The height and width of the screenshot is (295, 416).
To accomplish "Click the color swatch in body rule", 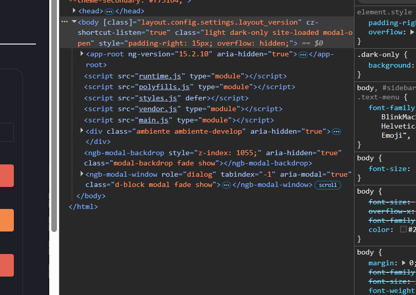I will coord(403,229).
